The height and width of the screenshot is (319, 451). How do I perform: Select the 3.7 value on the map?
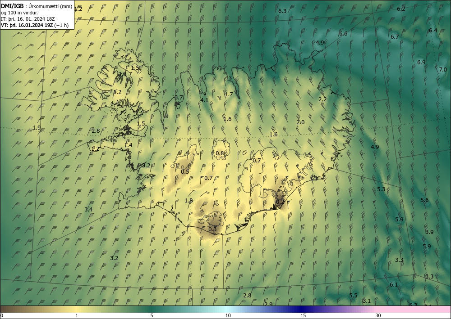point(179,98)
